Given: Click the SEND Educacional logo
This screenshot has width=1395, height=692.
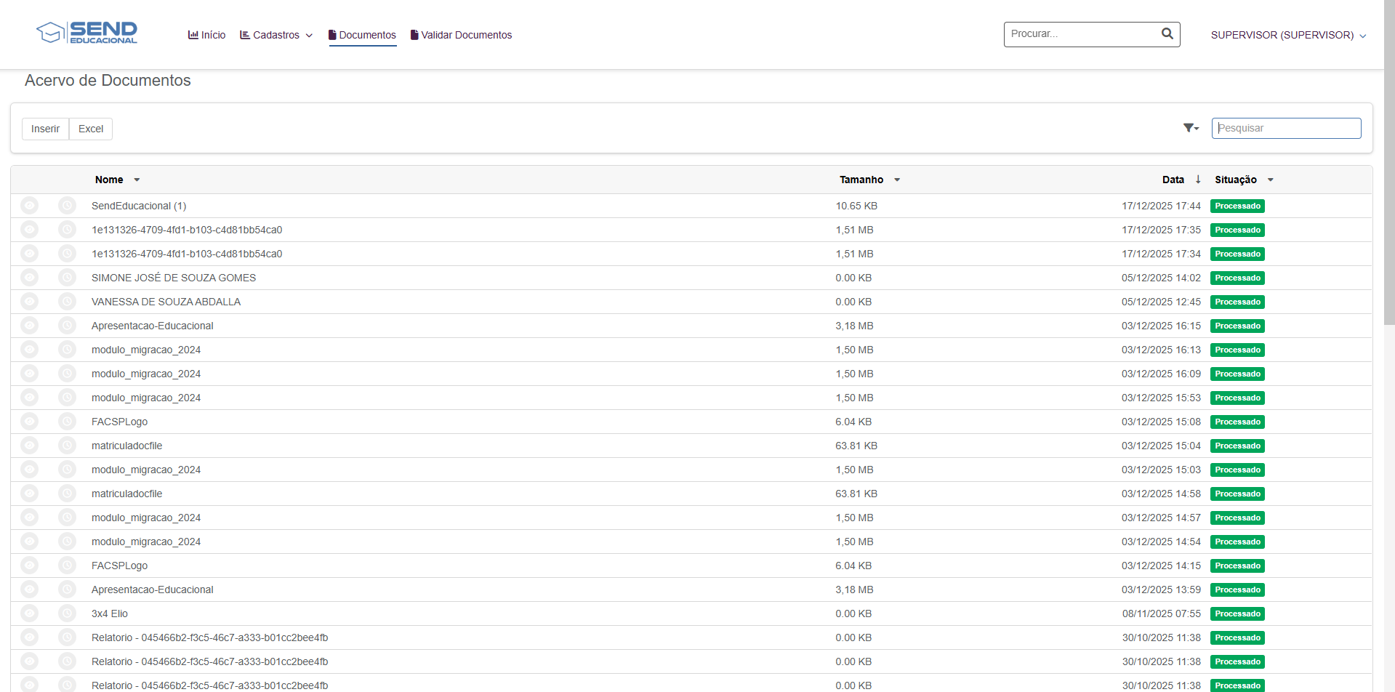Looking at the screenshot, I should (87, 33).
